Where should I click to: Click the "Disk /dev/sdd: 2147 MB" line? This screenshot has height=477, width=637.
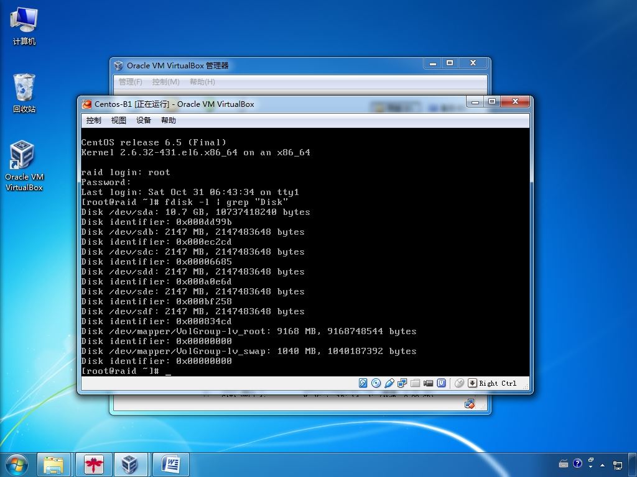(193, 272)
